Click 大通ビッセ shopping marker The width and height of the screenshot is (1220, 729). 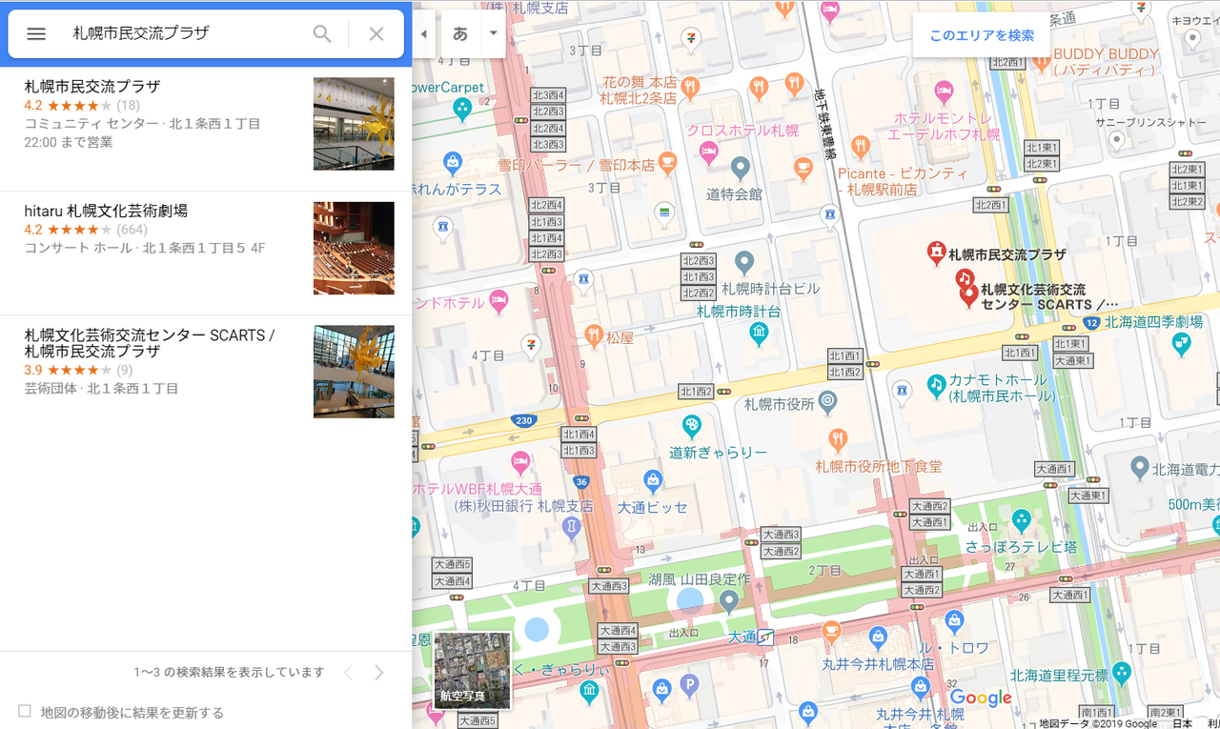tap(653, 479)
